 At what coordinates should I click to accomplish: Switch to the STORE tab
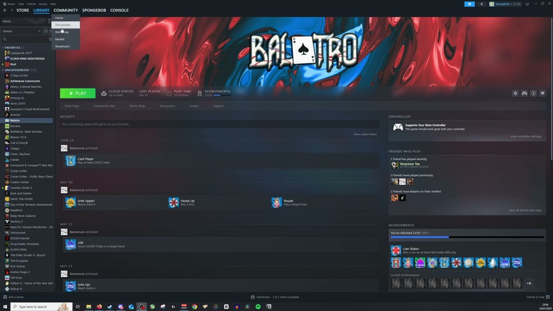click(23, 10)
